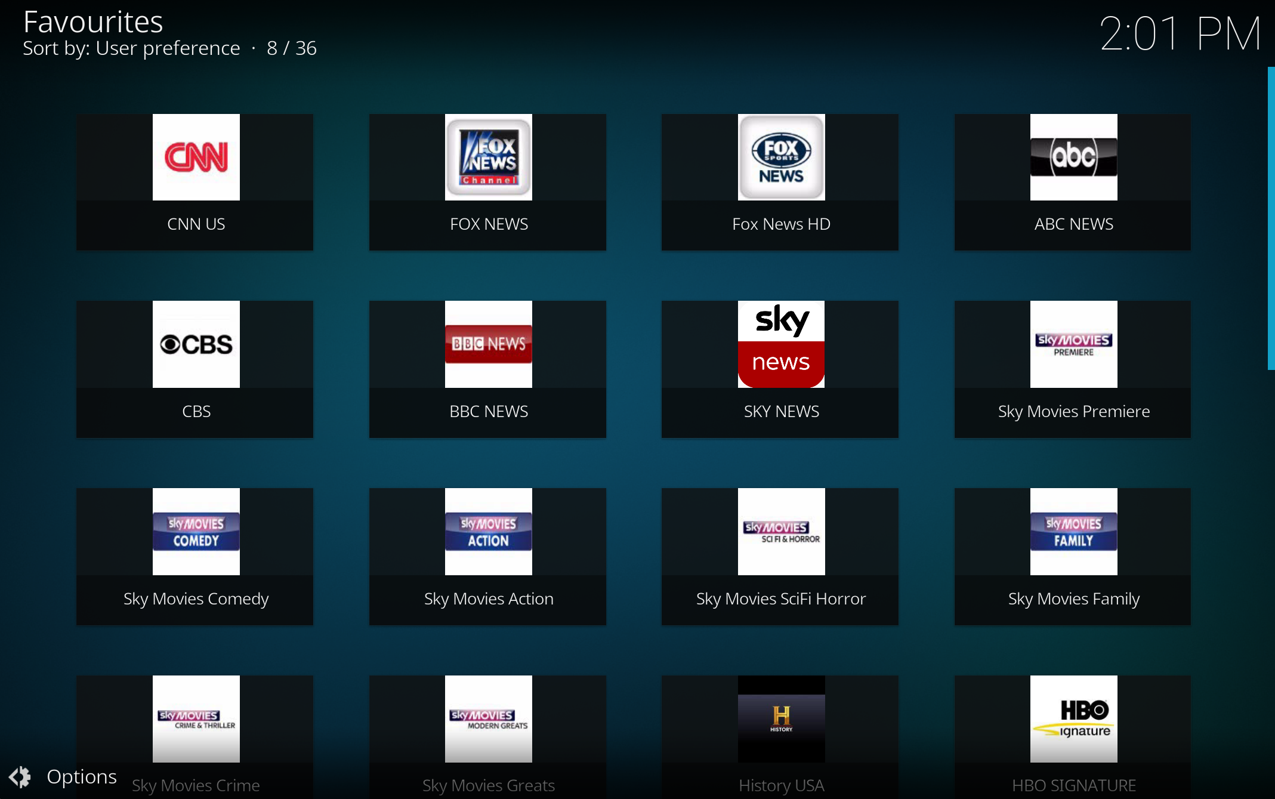The width and height of the screenshot is (1275, 799).
Task: Open Sky Movies Crime thumbnail
Action: pos(196,719)
